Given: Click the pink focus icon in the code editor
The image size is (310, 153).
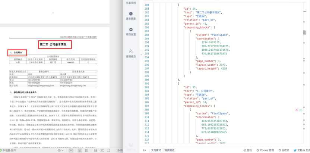Looking at the screenshot, I should click(x=297, y=110).
